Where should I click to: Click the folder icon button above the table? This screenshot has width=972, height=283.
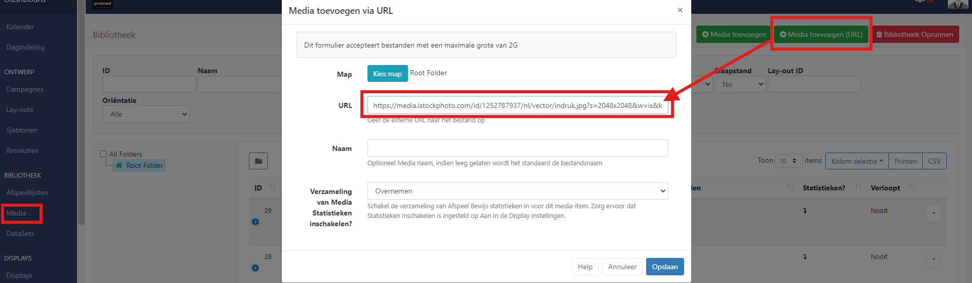pos(258,161)
